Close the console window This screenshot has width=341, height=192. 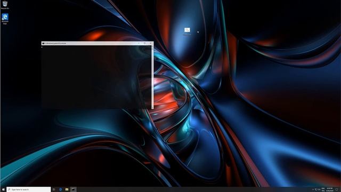coord(150,43)
